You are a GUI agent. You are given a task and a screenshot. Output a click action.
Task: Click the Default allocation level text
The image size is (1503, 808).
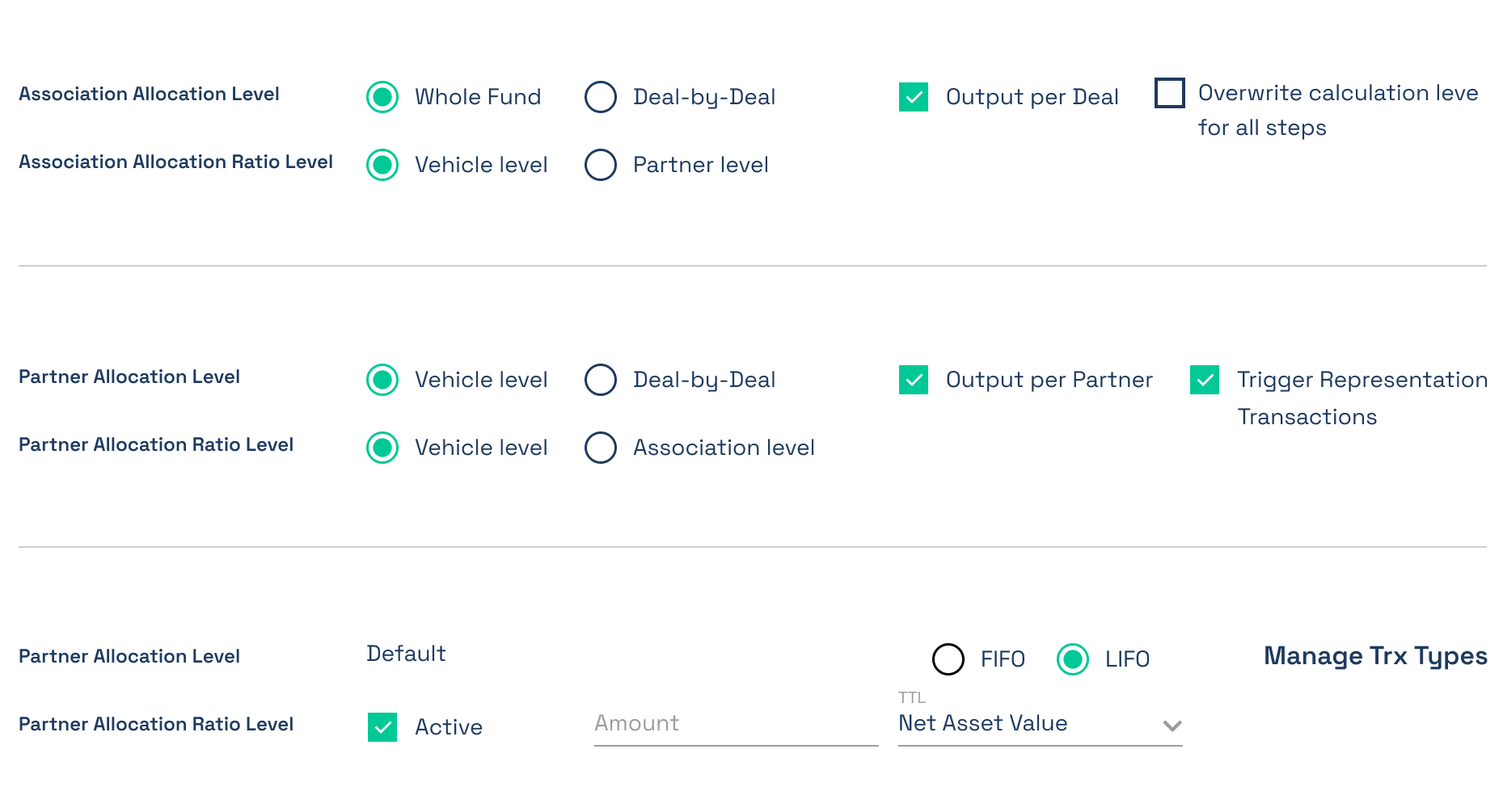tap(406, 654)
